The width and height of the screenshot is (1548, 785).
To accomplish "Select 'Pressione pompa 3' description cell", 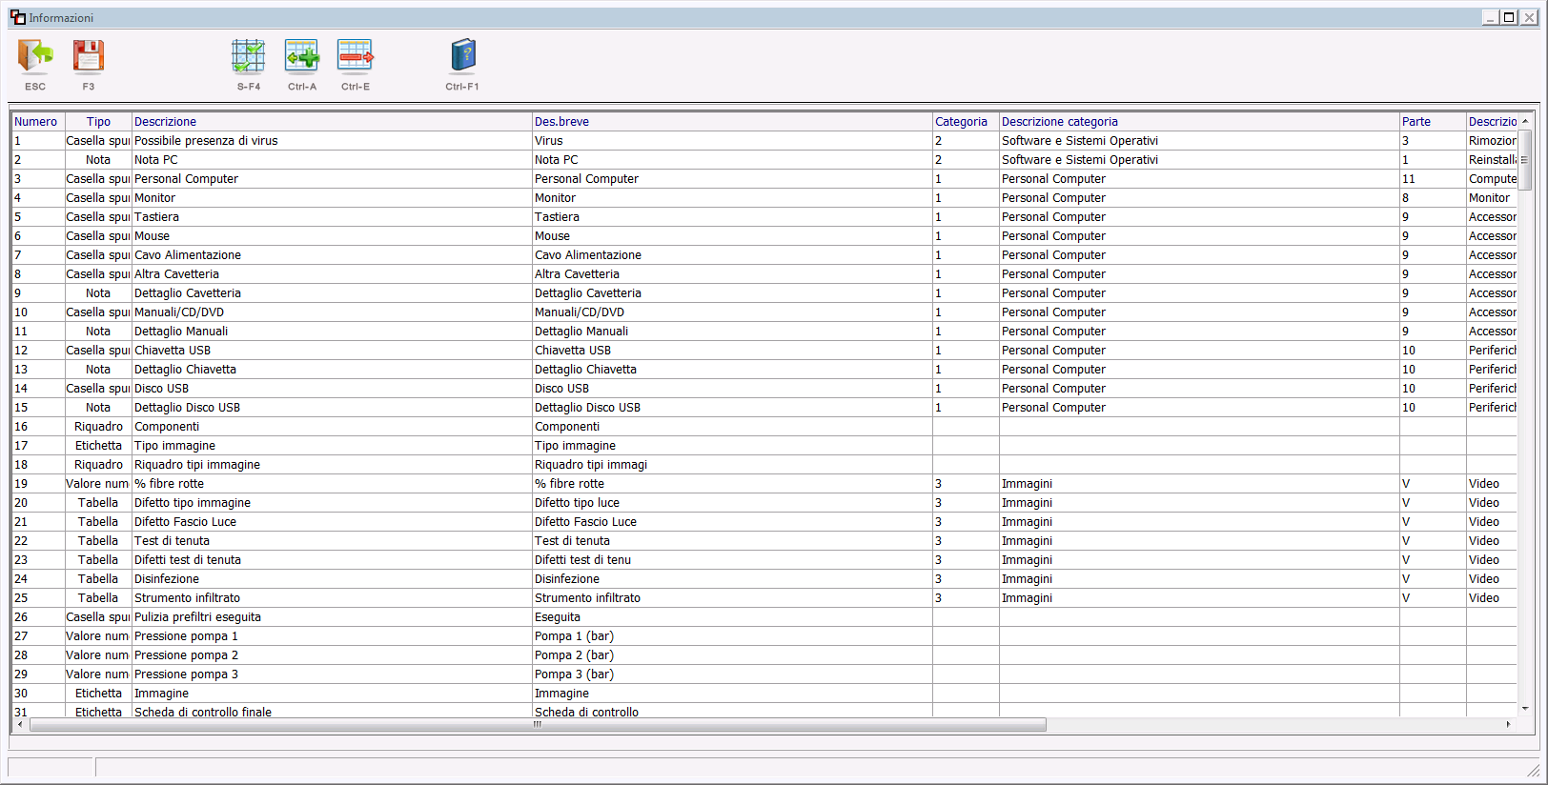I will point(332,674).
